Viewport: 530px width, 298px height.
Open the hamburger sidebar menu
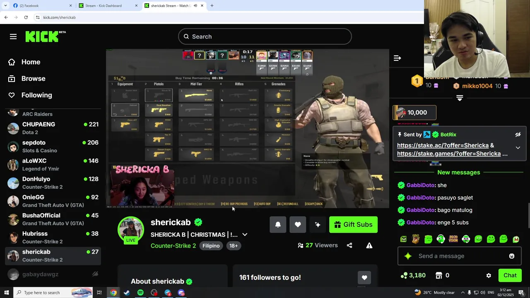[x=13, y=36]
